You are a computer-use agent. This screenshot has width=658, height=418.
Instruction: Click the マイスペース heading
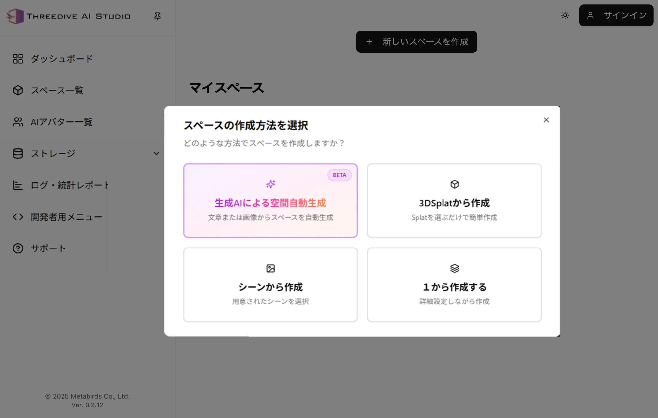point(226,88)
